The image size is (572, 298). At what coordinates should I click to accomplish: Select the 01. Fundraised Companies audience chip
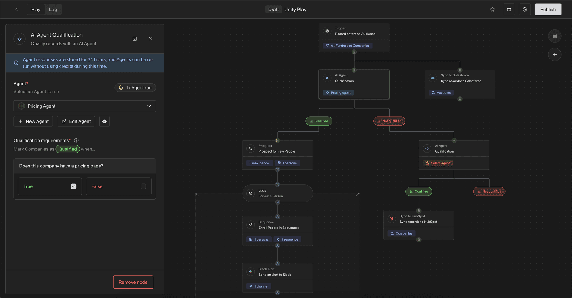[347, 46]
